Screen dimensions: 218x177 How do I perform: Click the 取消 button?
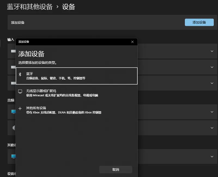pos(116,169)
